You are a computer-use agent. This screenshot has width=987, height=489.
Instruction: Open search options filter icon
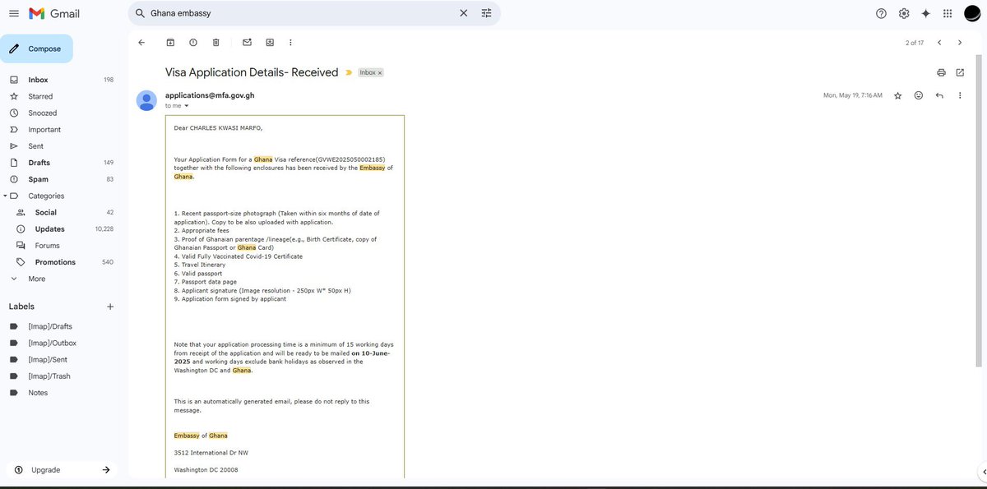point(486,13)
